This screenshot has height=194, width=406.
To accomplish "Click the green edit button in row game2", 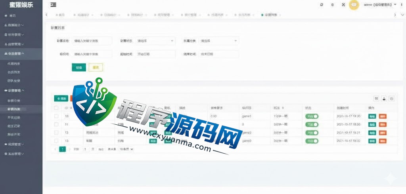I will [x=372, y=133].
